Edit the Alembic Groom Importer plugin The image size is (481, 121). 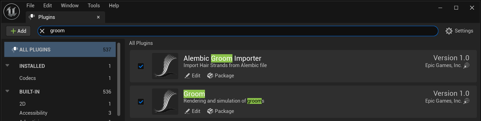click(x=193, y=76)
